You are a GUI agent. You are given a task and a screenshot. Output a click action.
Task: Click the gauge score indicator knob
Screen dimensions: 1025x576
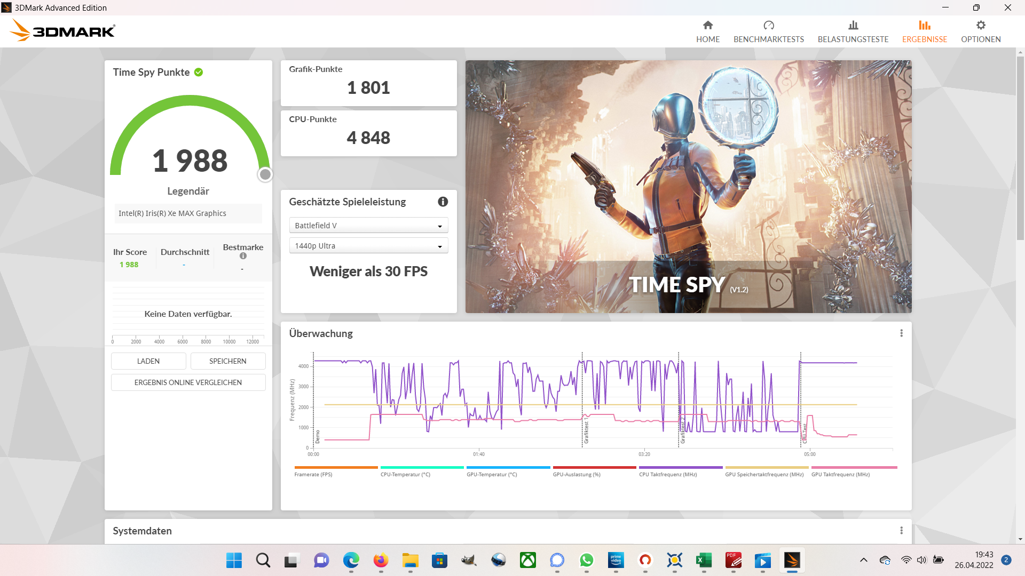pos(265,174)
